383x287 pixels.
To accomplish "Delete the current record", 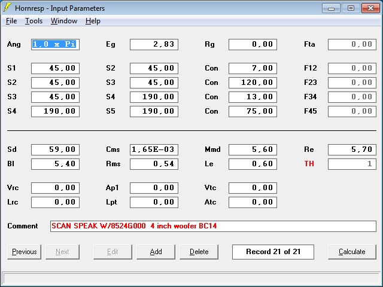I will coord(199,252).
